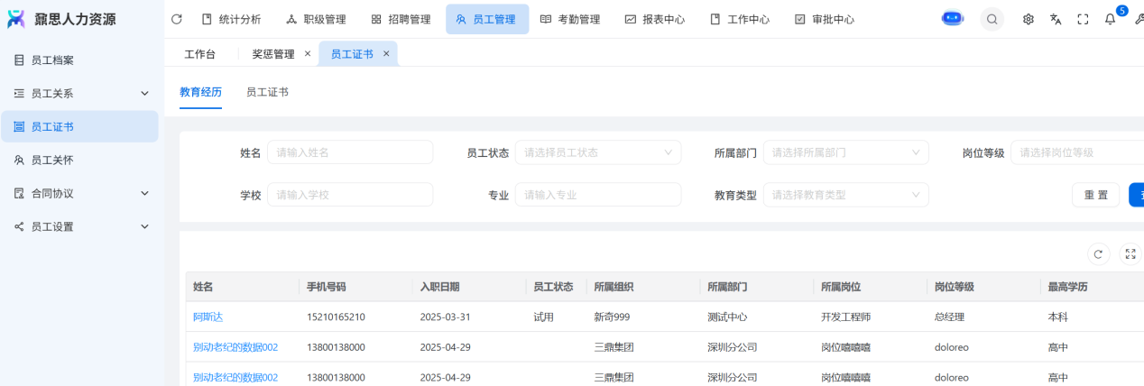
Task: Expand the 员工关系 sidebar menu
Action: (x=144, y=94)
